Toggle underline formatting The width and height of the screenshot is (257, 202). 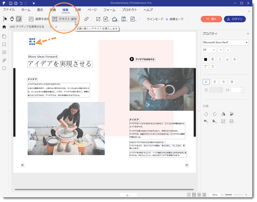pyautogui.click(x=227, y=59)
